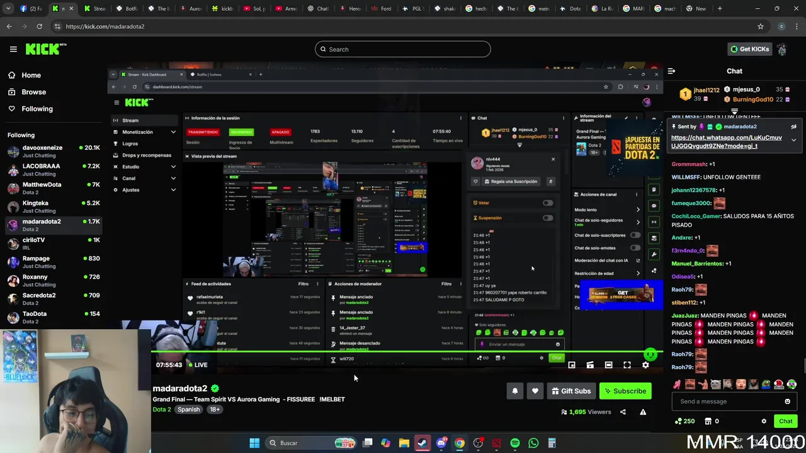Follow the channel with the heart icon

[535, 391]
